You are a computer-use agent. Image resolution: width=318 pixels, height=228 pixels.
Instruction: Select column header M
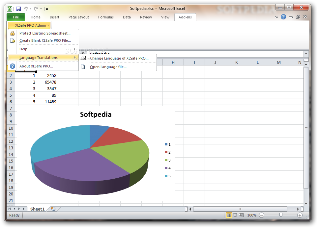pos(279,63)
